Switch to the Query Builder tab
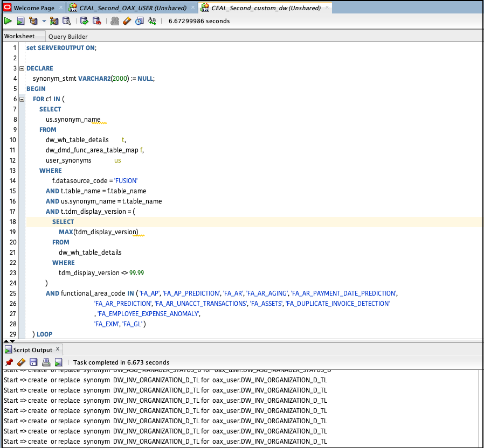Screen dimensions: 484x448 point(68,37)
